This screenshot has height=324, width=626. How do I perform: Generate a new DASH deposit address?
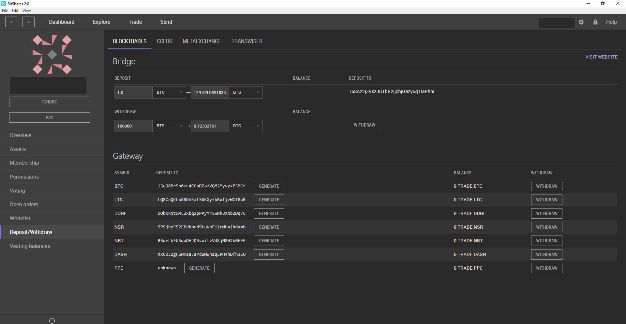(x=269, y=254)
